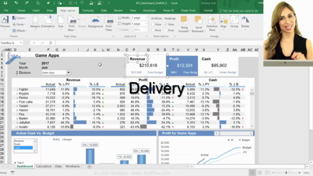Open the Drawing Tools Format tab
Screen dimensions: 313x176
(x=208, y=11)
